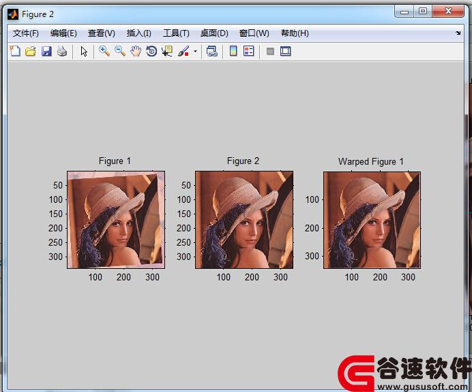Select the Pan hand tool
Screen dimensions: 472x392
click(136, 51)
